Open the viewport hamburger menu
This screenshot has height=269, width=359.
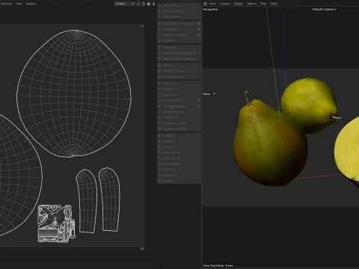(205, 4)
